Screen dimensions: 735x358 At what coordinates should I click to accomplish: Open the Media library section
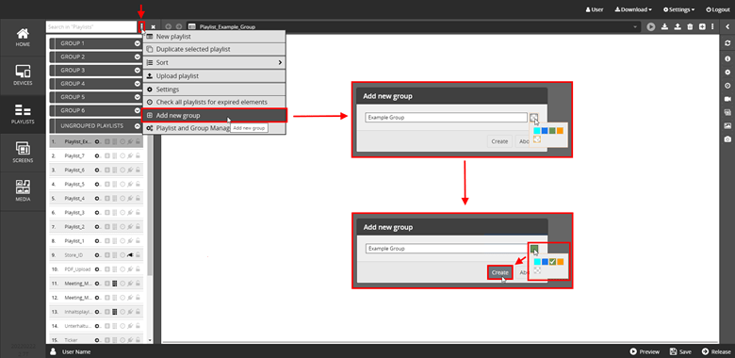pyautogui.click(x=23, y=191)
